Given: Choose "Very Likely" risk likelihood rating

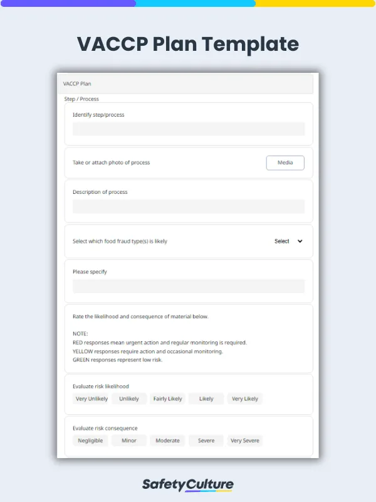Looking at the screenshot, I should 245,398.
